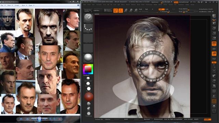Go to previous photo in Photo Viewer
This screenshot has height=123, width=219.
(34, 119)
